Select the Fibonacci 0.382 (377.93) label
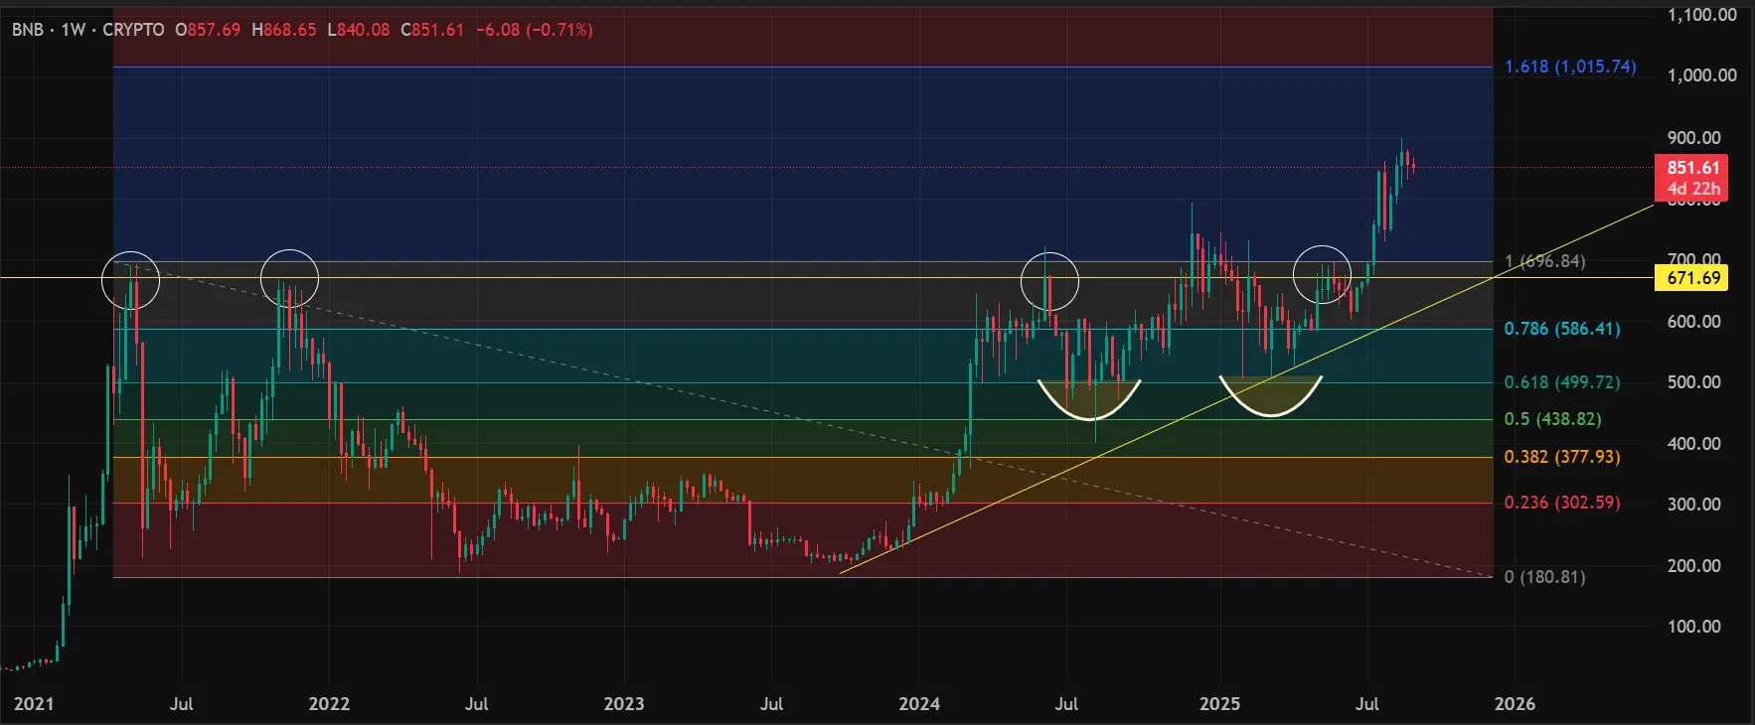 [x=1561, y=457]
